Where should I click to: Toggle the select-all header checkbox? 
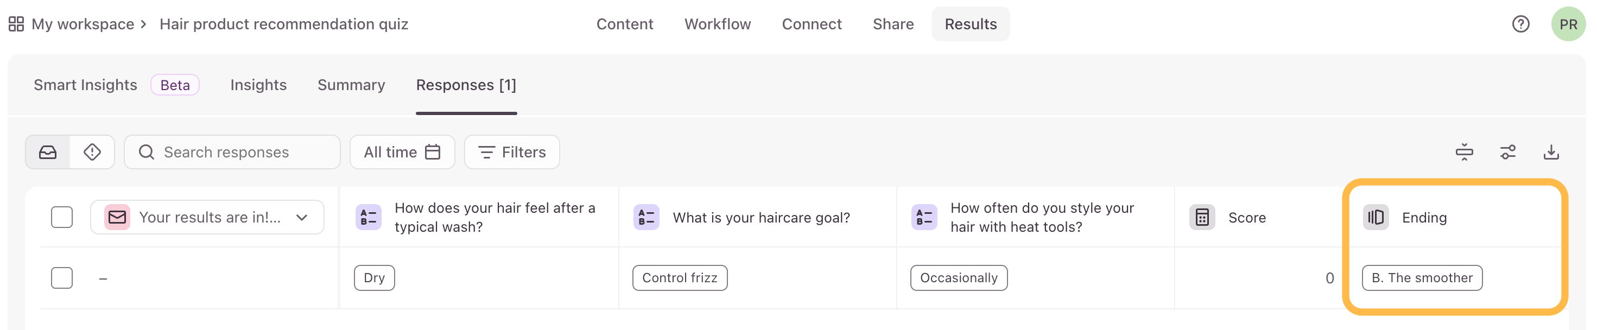pos(62,217)
